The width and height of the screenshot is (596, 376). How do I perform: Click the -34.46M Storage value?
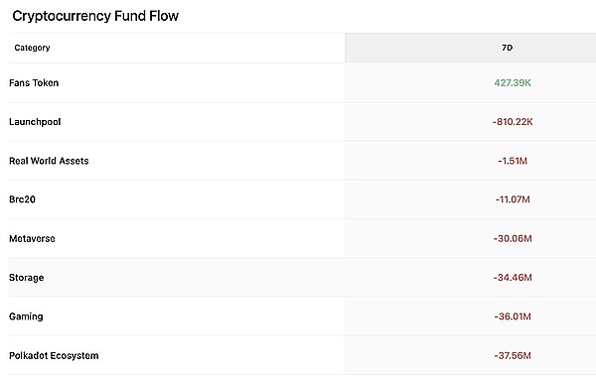click(x=513, y=278)
